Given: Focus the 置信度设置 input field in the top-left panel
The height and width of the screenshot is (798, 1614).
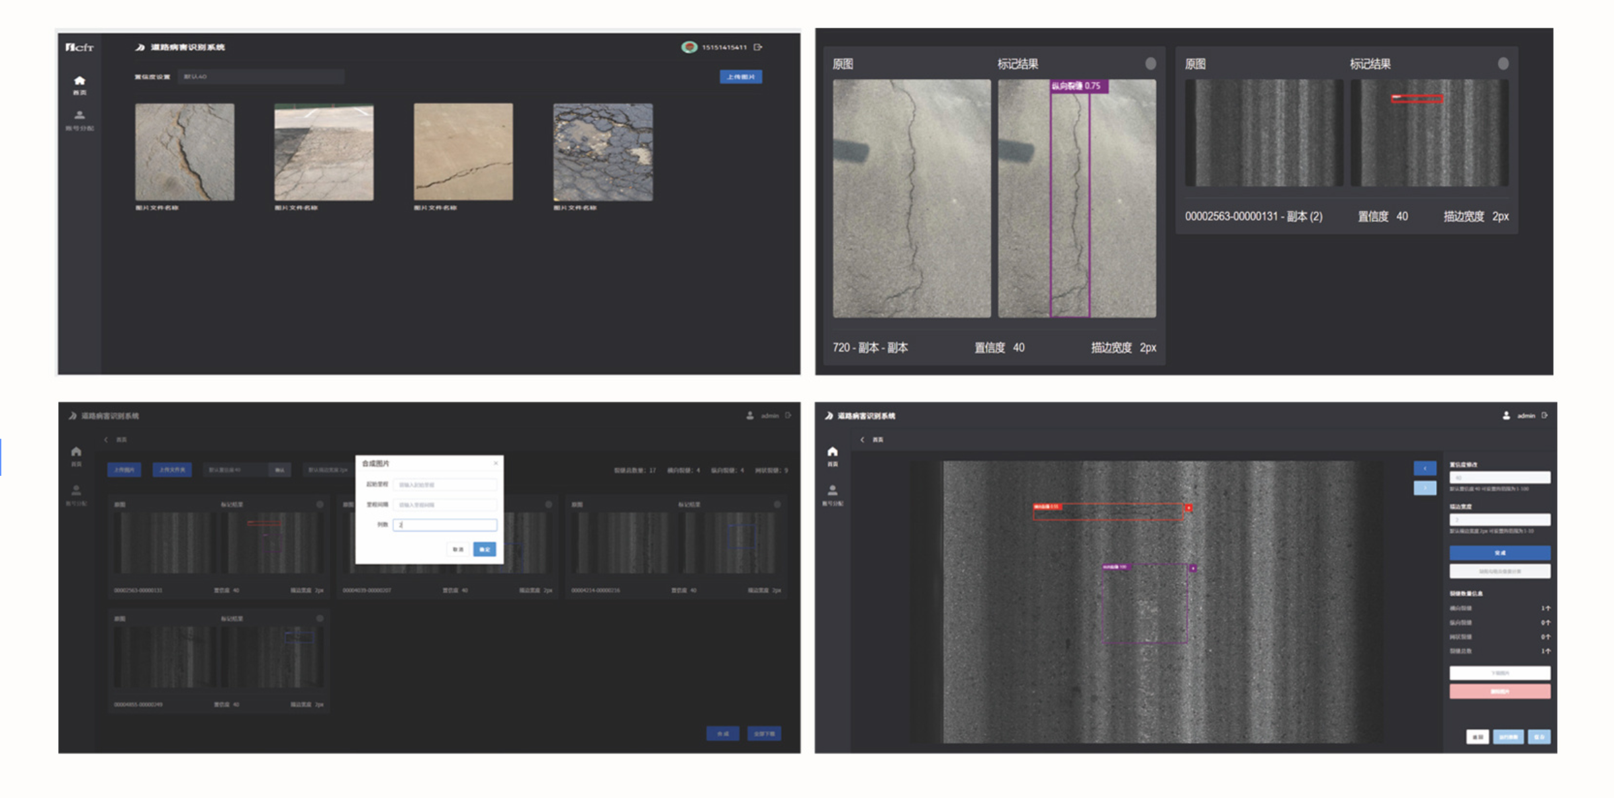Looking at the screenshot, I should (260, 77).
